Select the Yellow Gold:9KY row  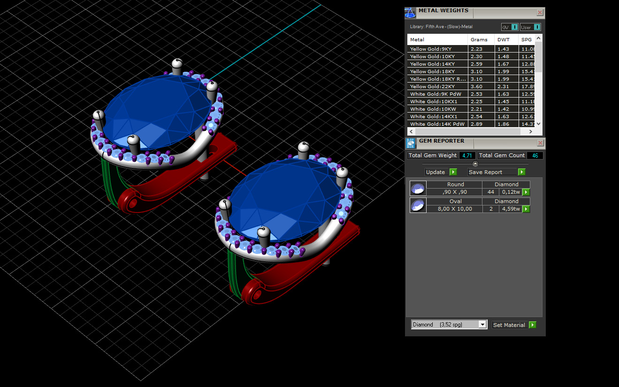click(471, 49)
